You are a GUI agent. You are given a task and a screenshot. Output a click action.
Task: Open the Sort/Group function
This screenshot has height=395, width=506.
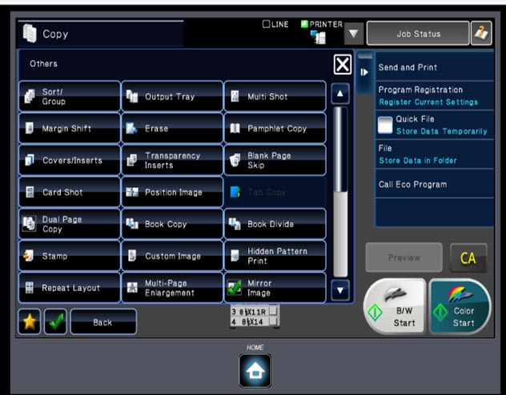click(70, 96)
